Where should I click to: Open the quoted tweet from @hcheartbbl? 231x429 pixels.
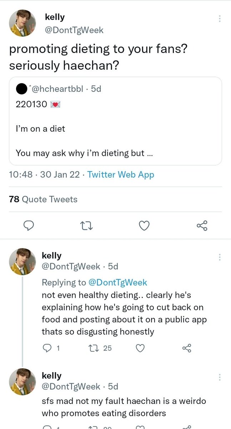pos(116,121)
